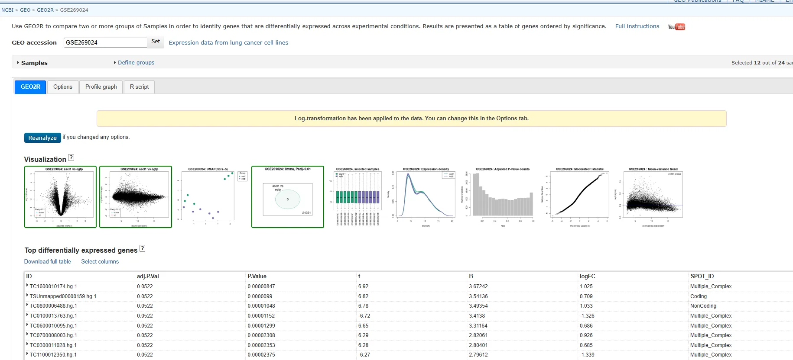Screen dimensions: 793x360
Task: Expand the Samples section
Action: pyautogui.click(x=34, y=63)
